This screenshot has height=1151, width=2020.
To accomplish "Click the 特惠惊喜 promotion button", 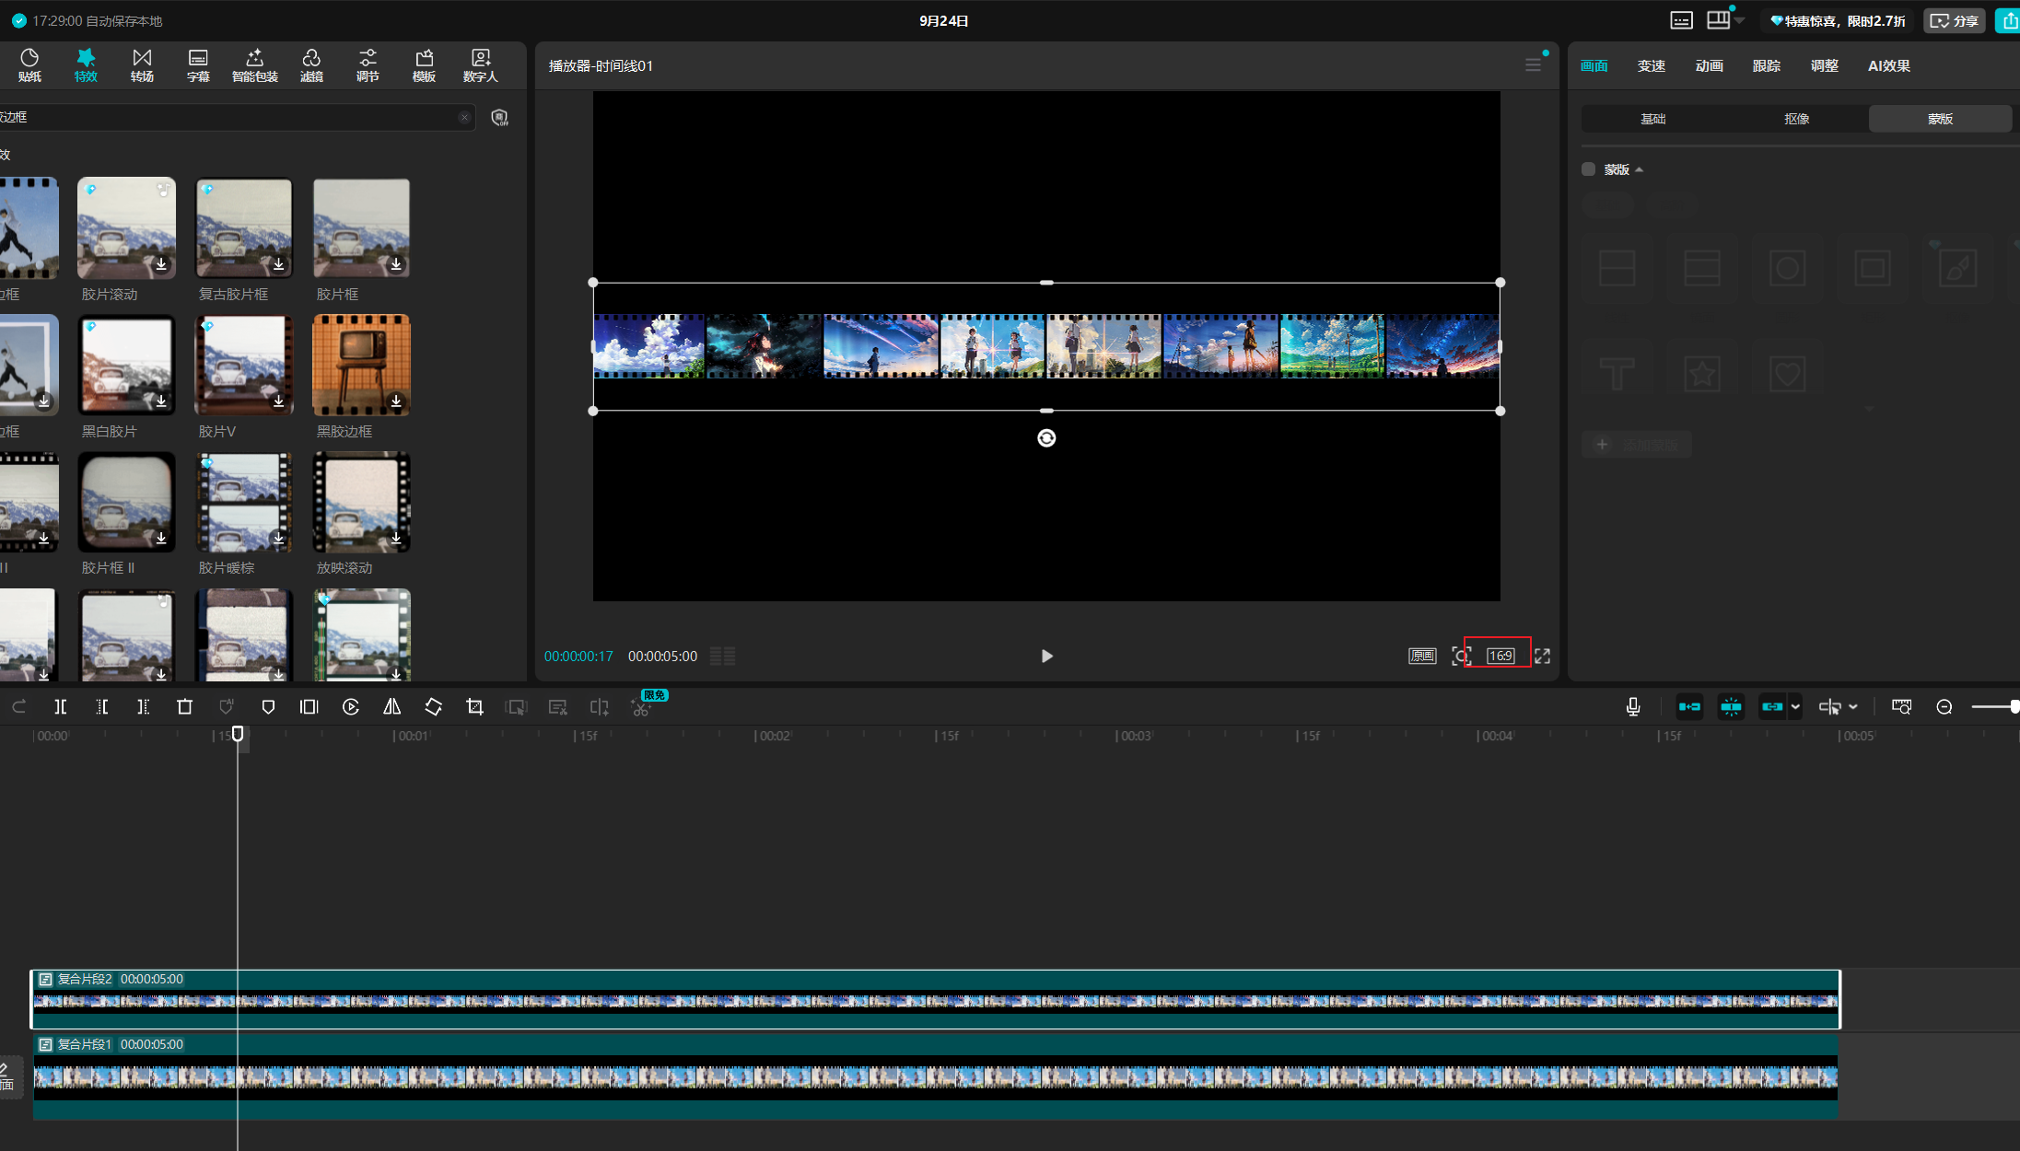I will [1839, 20].
